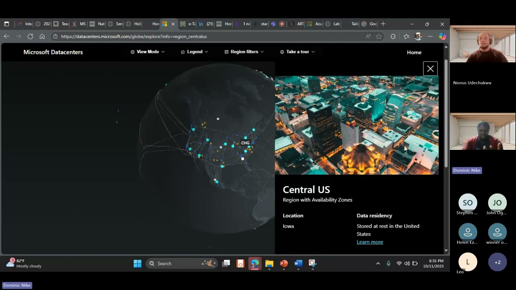Open Task View on the taskbar
The image size is (516, 290).
tap(226, 263)
